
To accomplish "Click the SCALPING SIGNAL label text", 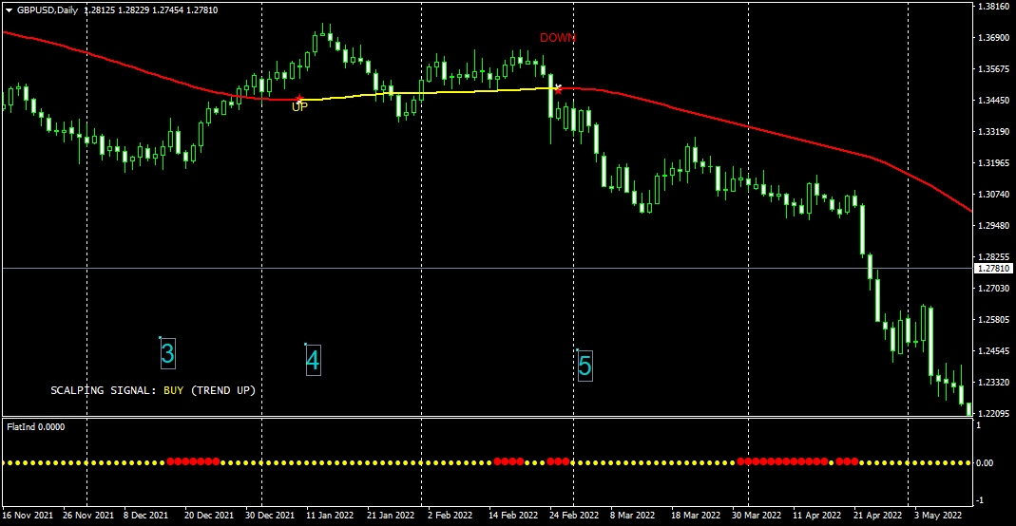I will coord(104,390).
